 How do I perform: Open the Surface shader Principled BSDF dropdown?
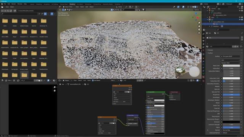[230, 56]
